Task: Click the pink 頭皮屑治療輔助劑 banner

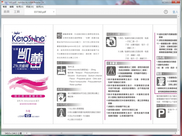Action: click(x=28, y=96)
